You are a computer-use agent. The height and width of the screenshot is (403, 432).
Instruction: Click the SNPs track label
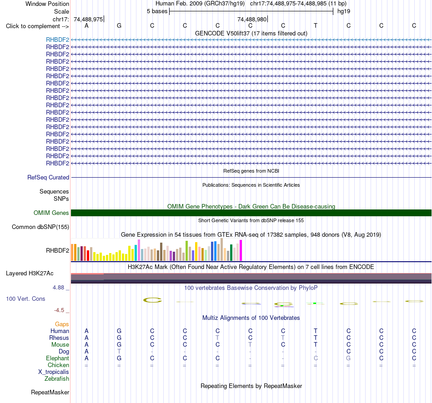click(x=61, y=199)
